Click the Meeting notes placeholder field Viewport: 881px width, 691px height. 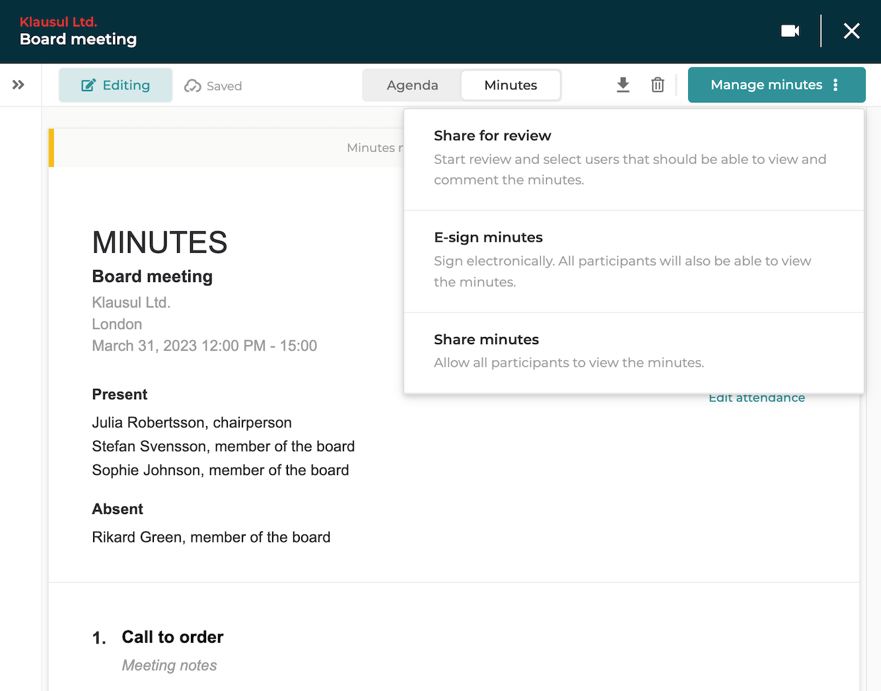(169, 665)
